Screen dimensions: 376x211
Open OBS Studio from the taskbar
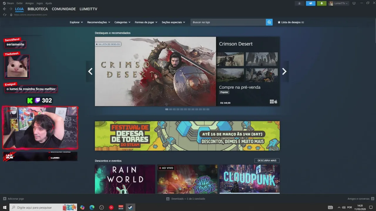click(x=102, y=207)
